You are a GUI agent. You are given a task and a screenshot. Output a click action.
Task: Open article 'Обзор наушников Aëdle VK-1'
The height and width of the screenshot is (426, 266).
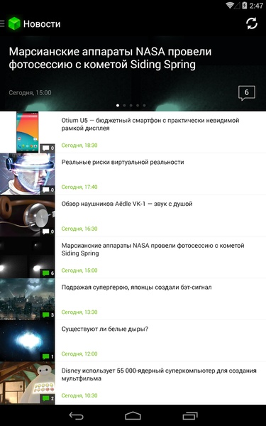127,204
